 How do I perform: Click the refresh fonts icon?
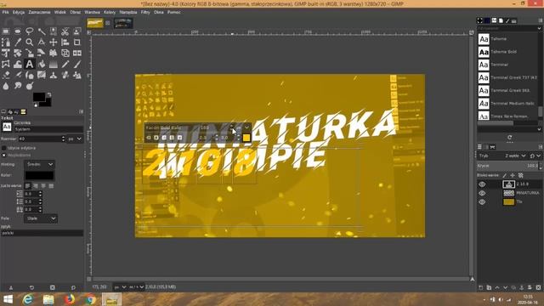click(509, 138)
